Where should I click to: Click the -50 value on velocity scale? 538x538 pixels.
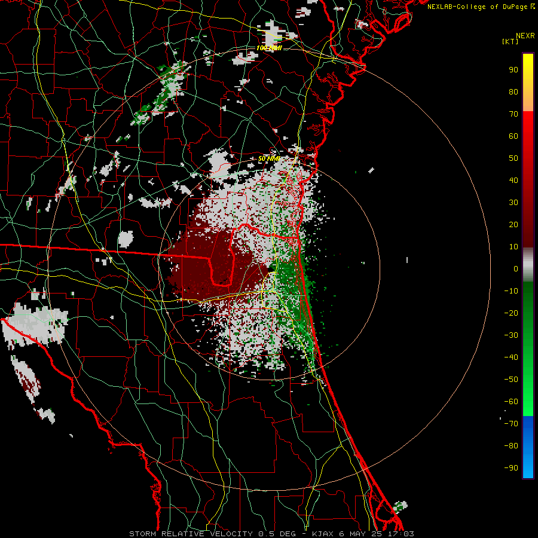pyautogui.click(x=511, y=380)
